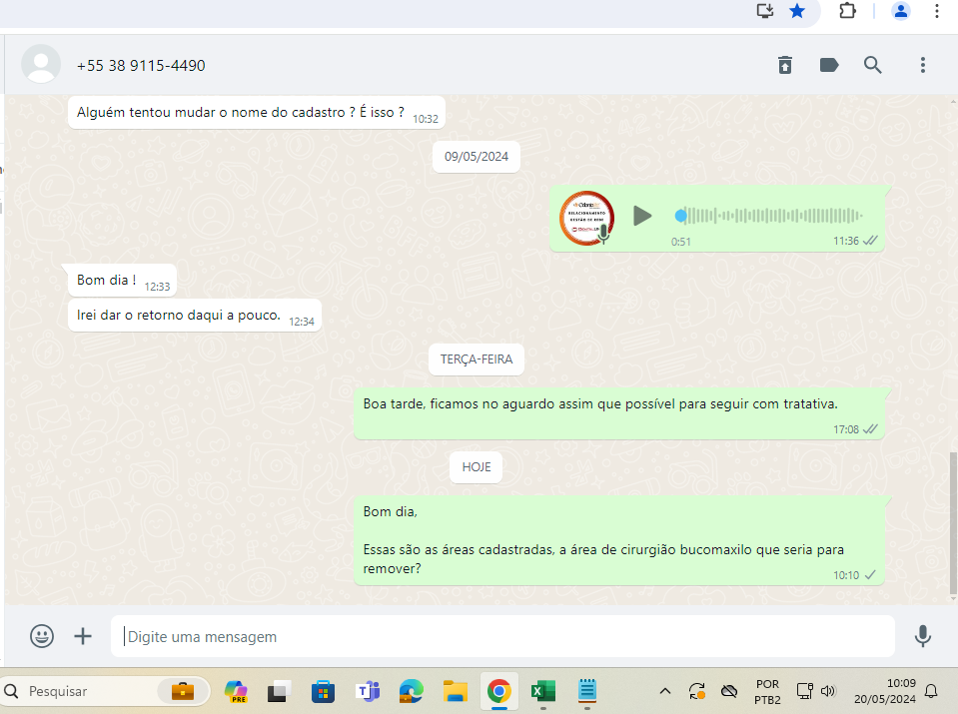Image resolution: width=958 pixels, height=714 pixels.
Task: Click the label tag icon in chat header
Action: [829, 65]
